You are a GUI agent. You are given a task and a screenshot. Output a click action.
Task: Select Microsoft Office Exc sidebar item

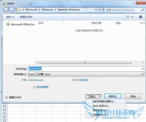(20, 24)
